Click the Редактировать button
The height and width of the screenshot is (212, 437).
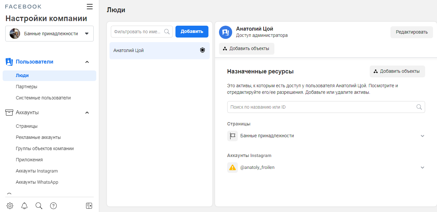[x=412, y=32]
